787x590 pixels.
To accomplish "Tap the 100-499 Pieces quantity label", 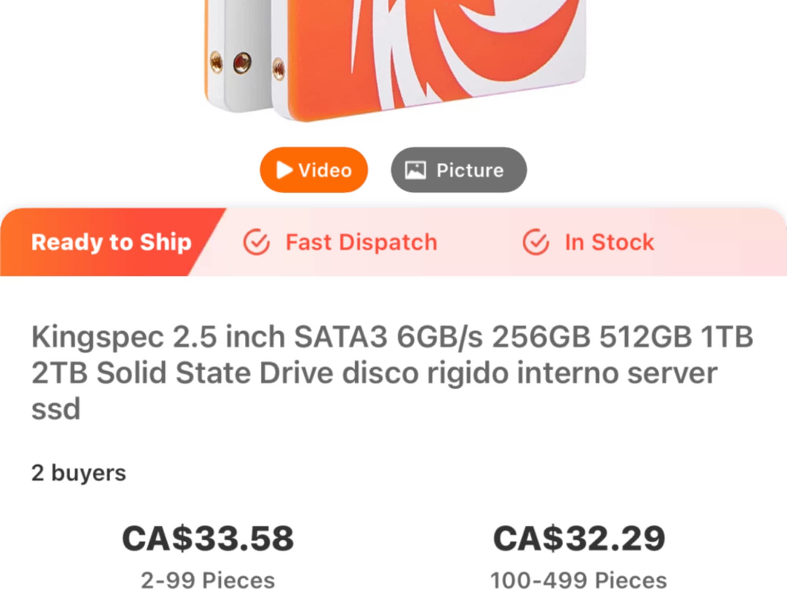I will click(579, 580).
